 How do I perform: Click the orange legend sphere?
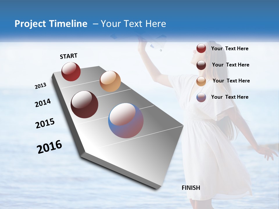coord(201,81)
